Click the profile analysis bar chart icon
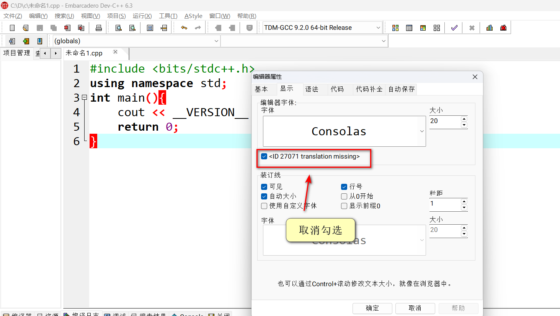 click(490, 28)
